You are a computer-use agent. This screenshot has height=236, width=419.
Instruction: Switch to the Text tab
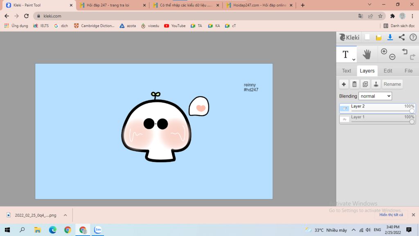tap(347, 71)
